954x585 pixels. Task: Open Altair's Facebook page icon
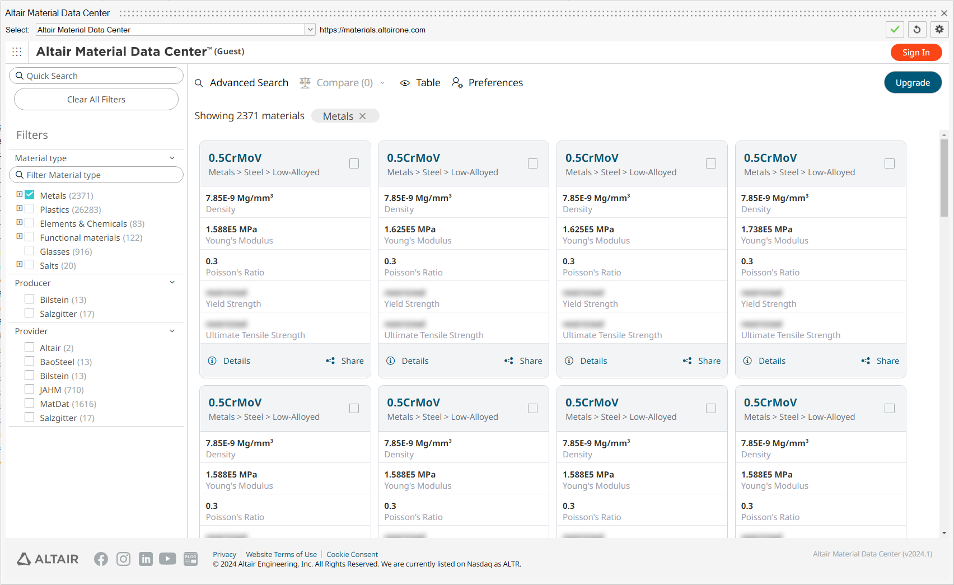point(101,559)
